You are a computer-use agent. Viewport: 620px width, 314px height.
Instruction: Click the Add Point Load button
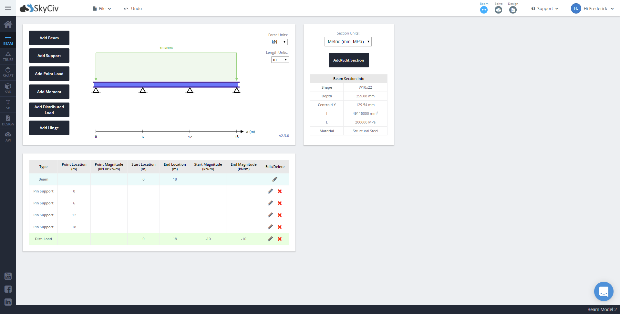(49, 74)
